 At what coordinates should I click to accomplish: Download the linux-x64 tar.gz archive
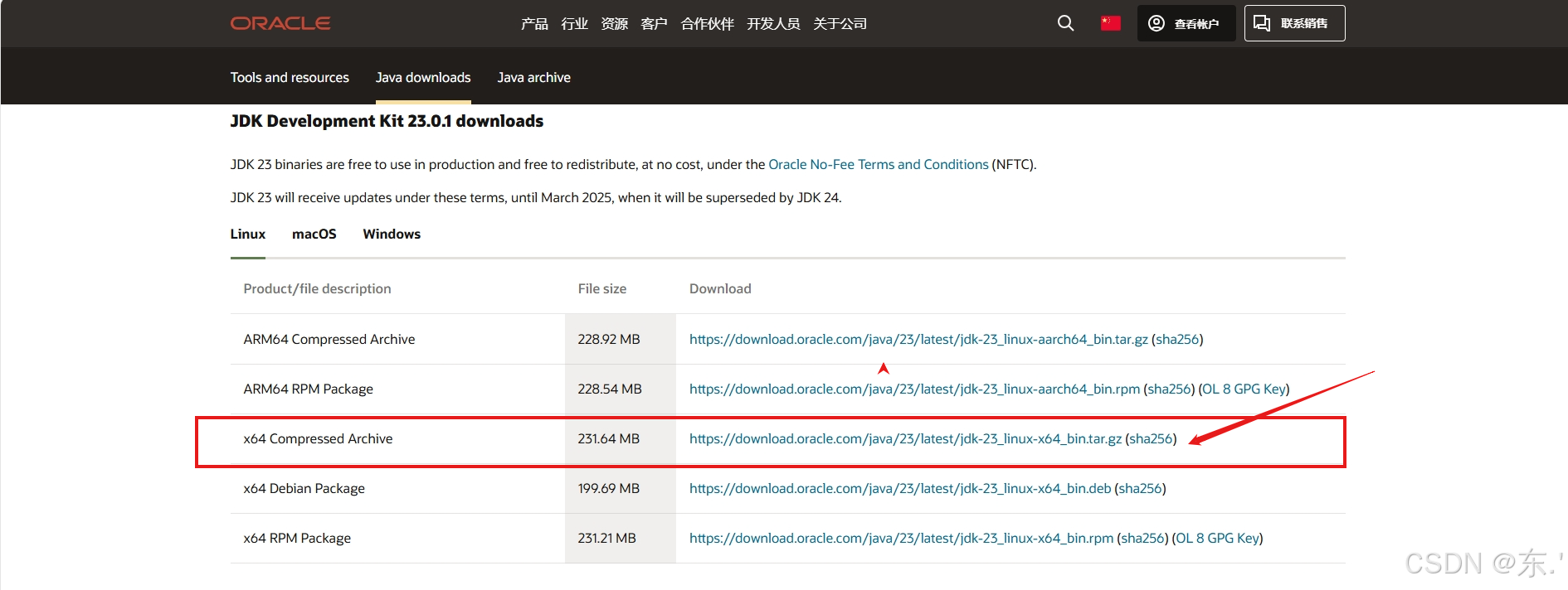[905, 438]
